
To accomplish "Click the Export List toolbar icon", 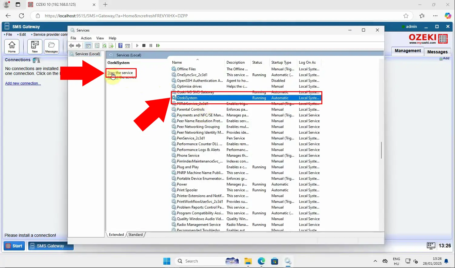I will [x=111, y=45].
